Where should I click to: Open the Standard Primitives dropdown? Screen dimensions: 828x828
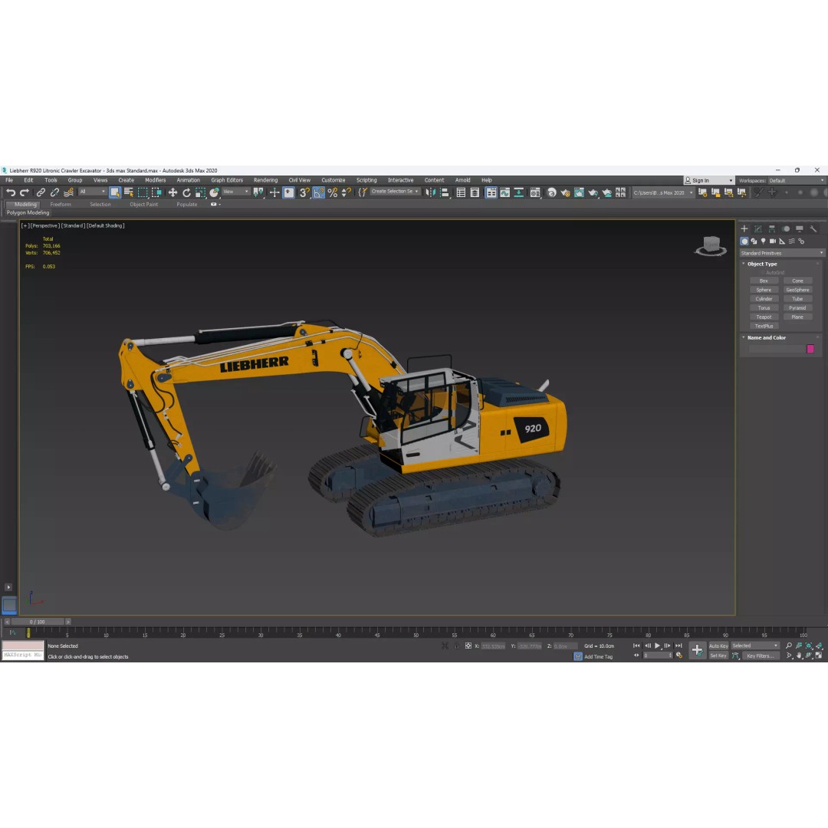781,253
